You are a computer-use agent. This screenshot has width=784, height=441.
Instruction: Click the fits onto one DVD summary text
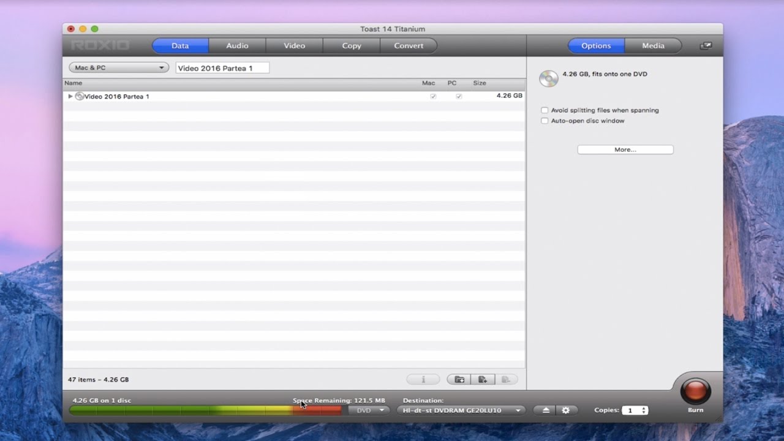tap(605, 74)
